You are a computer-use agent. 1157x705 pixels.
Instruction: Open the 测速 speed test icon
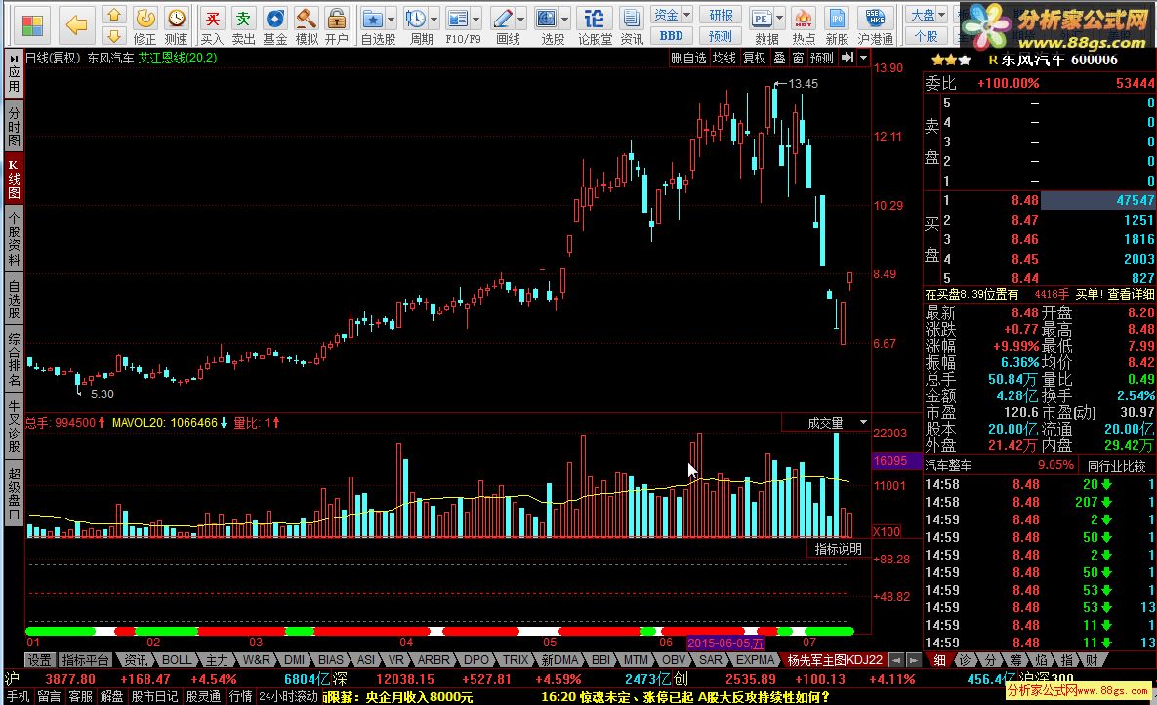[177, 25]
